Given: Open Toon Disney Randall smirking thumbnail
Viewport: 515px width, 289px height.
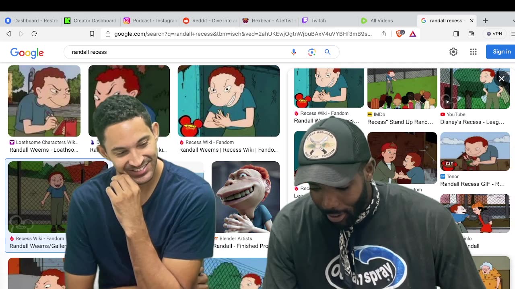Looking at the screenshot, I should [229, 101].
